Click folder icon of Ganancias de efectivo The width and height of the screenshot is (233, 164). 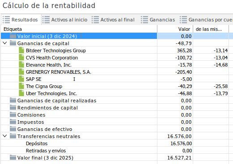pyautogui.click(x=13, y=129)
